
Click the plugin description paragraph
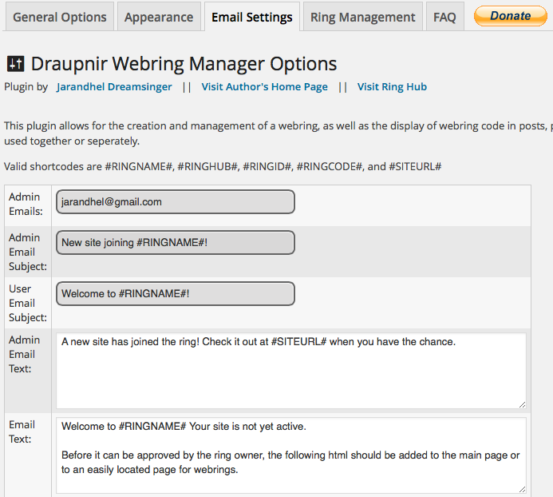[x=278, y=133]
